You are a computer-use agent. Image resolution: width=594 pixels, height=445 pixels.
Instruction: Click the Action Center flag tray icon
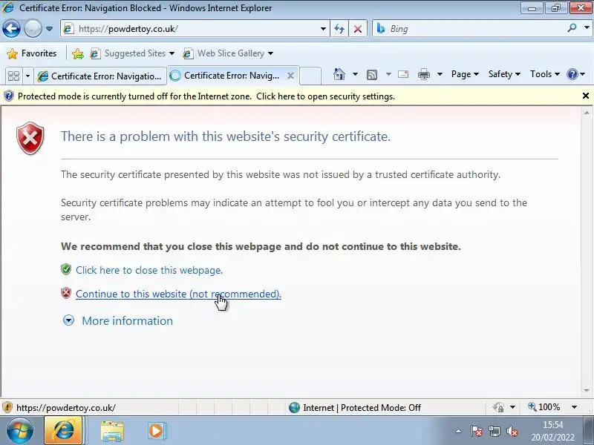(x=476, y=431)
